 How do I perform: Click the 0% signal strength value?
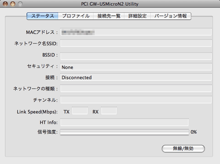(194, 132)
